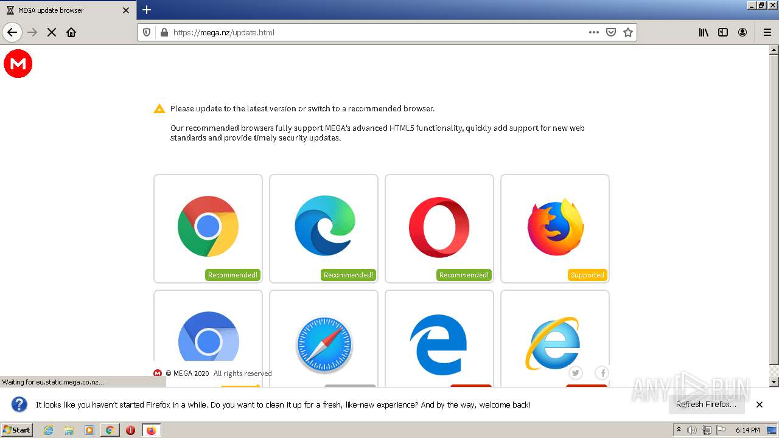The height and width of the screenshot is (438, 779).
Task: Open a new tab with plus button
Action: click(x=147, y=10)
